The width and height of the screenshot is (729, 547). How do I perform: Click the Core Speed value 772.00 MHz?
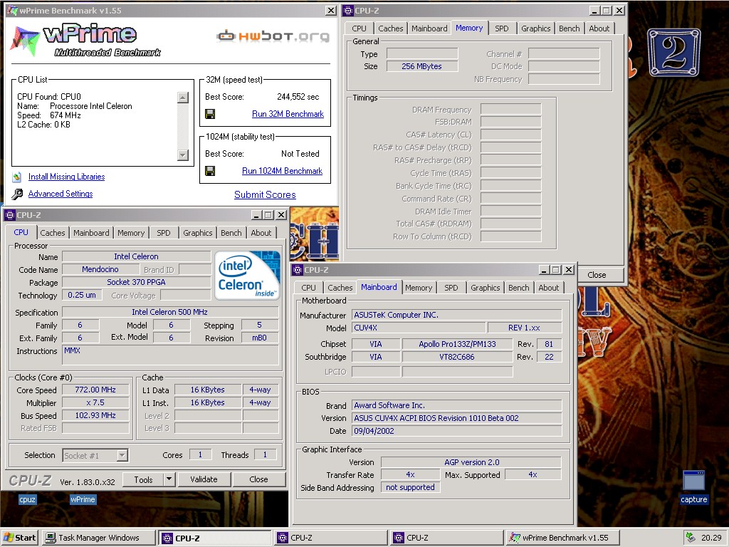(x=95, y=390)
